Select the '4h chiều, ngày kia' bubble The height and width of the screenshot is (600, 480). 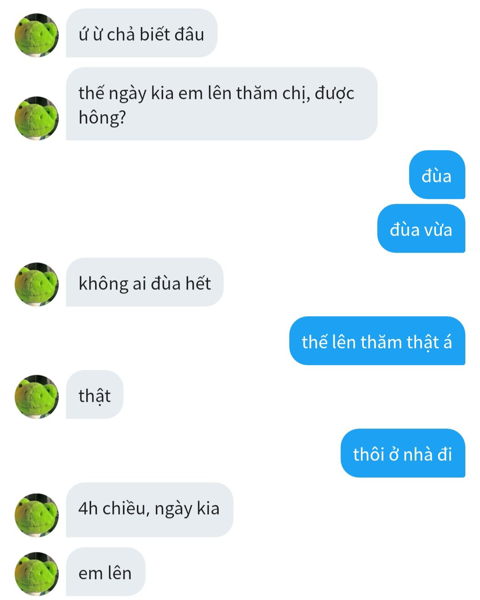pyautogui.click(x=149, y=510)
